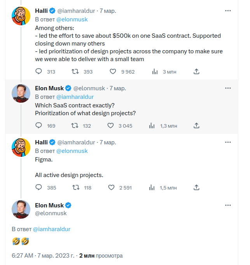The height and width of the screenshot is (265, 250).
Task: Like Halli's tweet with 9 962 likes
Action: click(113, 72)
